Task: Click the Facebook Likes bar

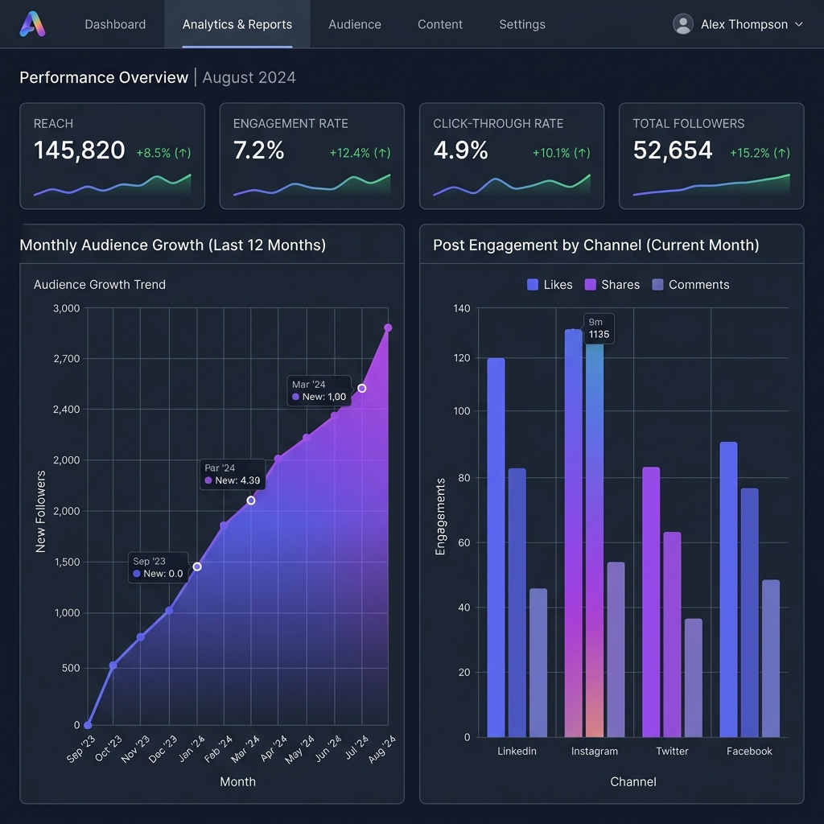Action: pos(728,589)
